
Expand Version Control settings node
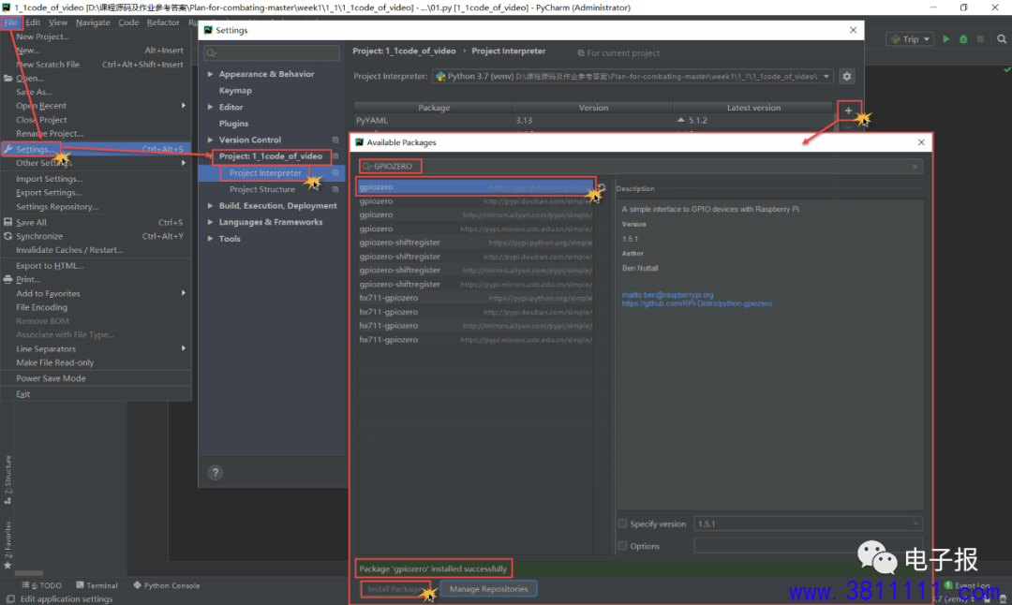click(x=211, y=140)
